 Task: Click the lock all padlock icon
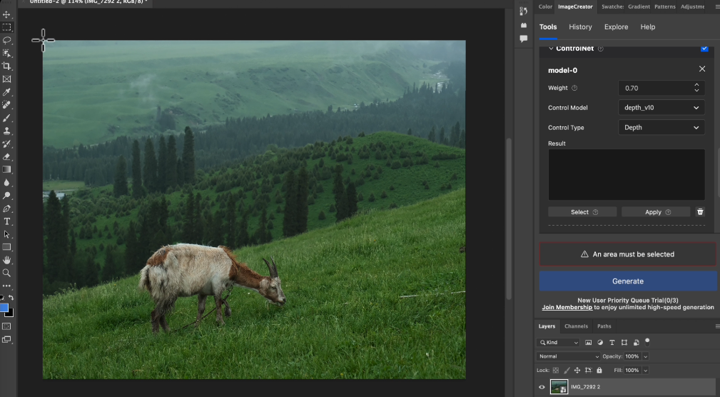(599, 371)
